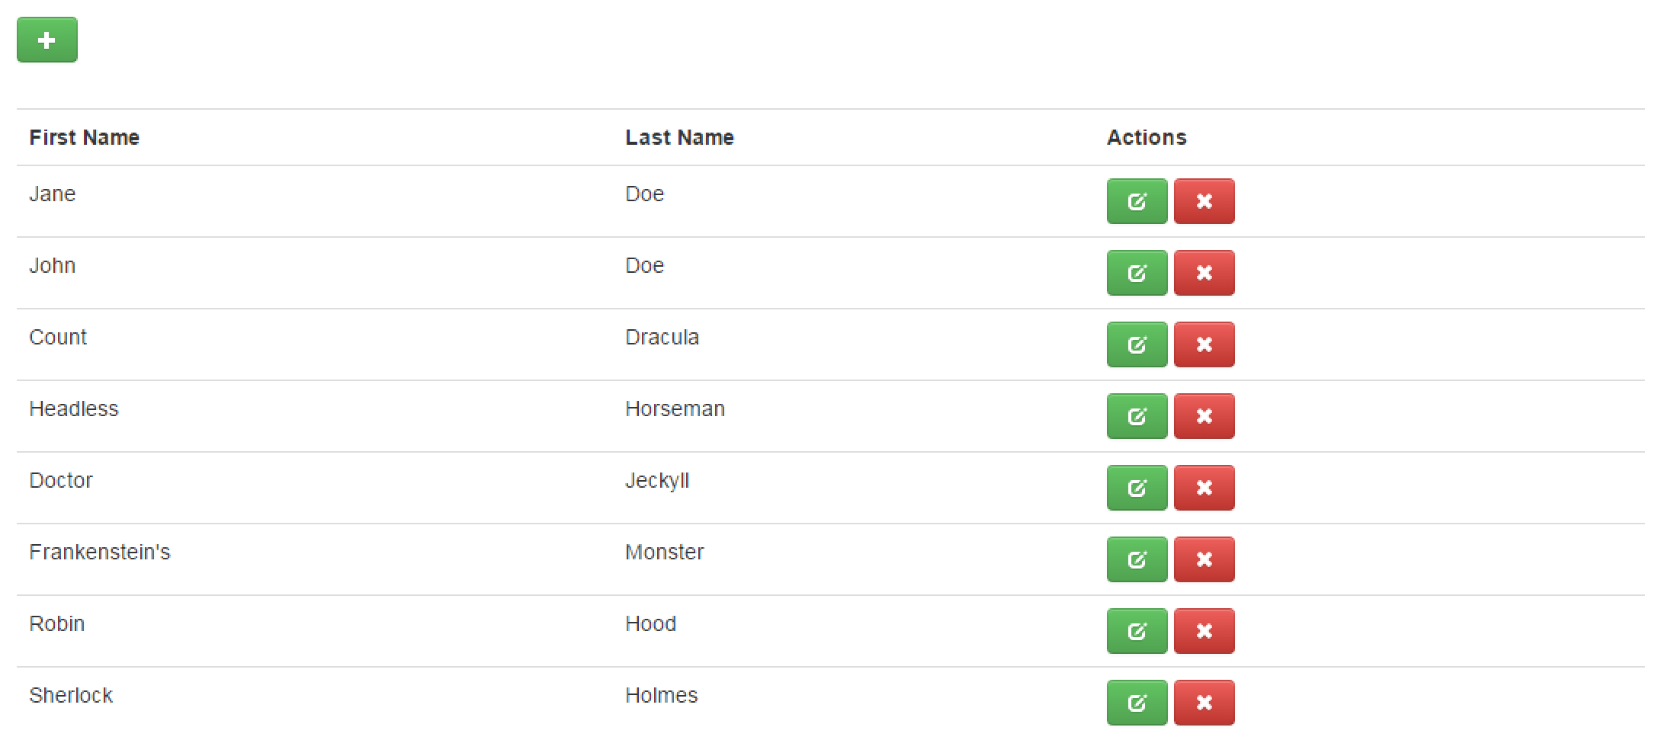Click the green plus add button

(47, 40)
